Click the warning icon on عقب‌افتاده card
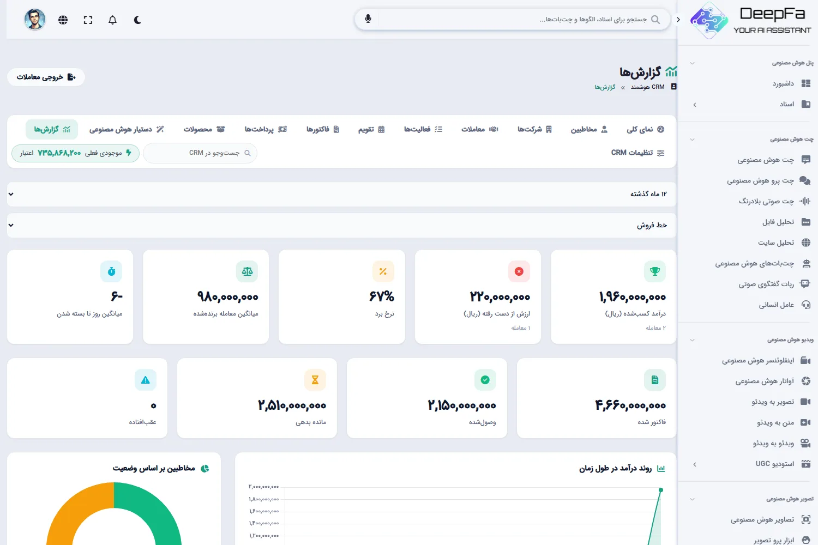Viewport: 818px width, 545px height. click(146, 380)
